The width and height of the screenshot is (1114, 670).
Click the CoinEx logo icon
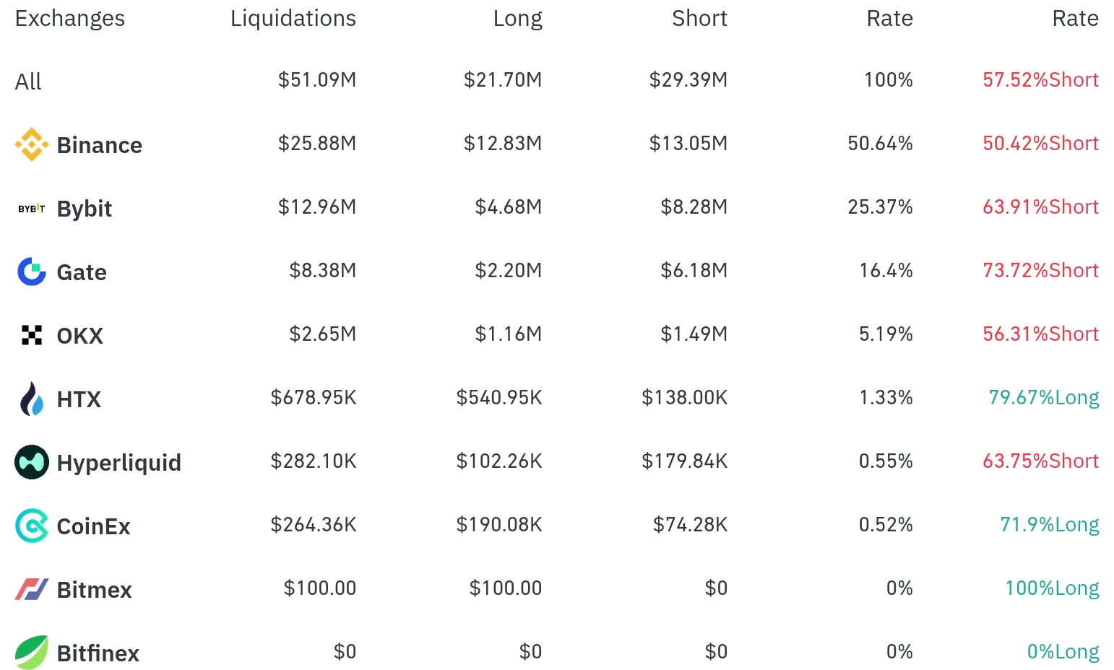point(32,526)
